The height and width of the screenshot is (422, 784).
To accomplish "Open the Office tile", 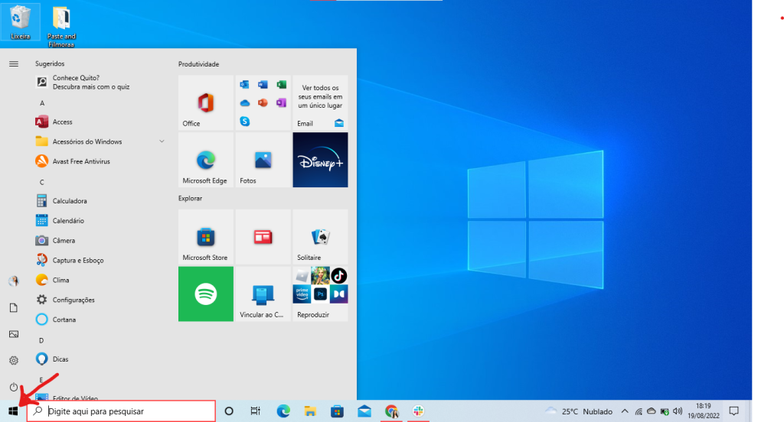I will [x=205, y=102].
